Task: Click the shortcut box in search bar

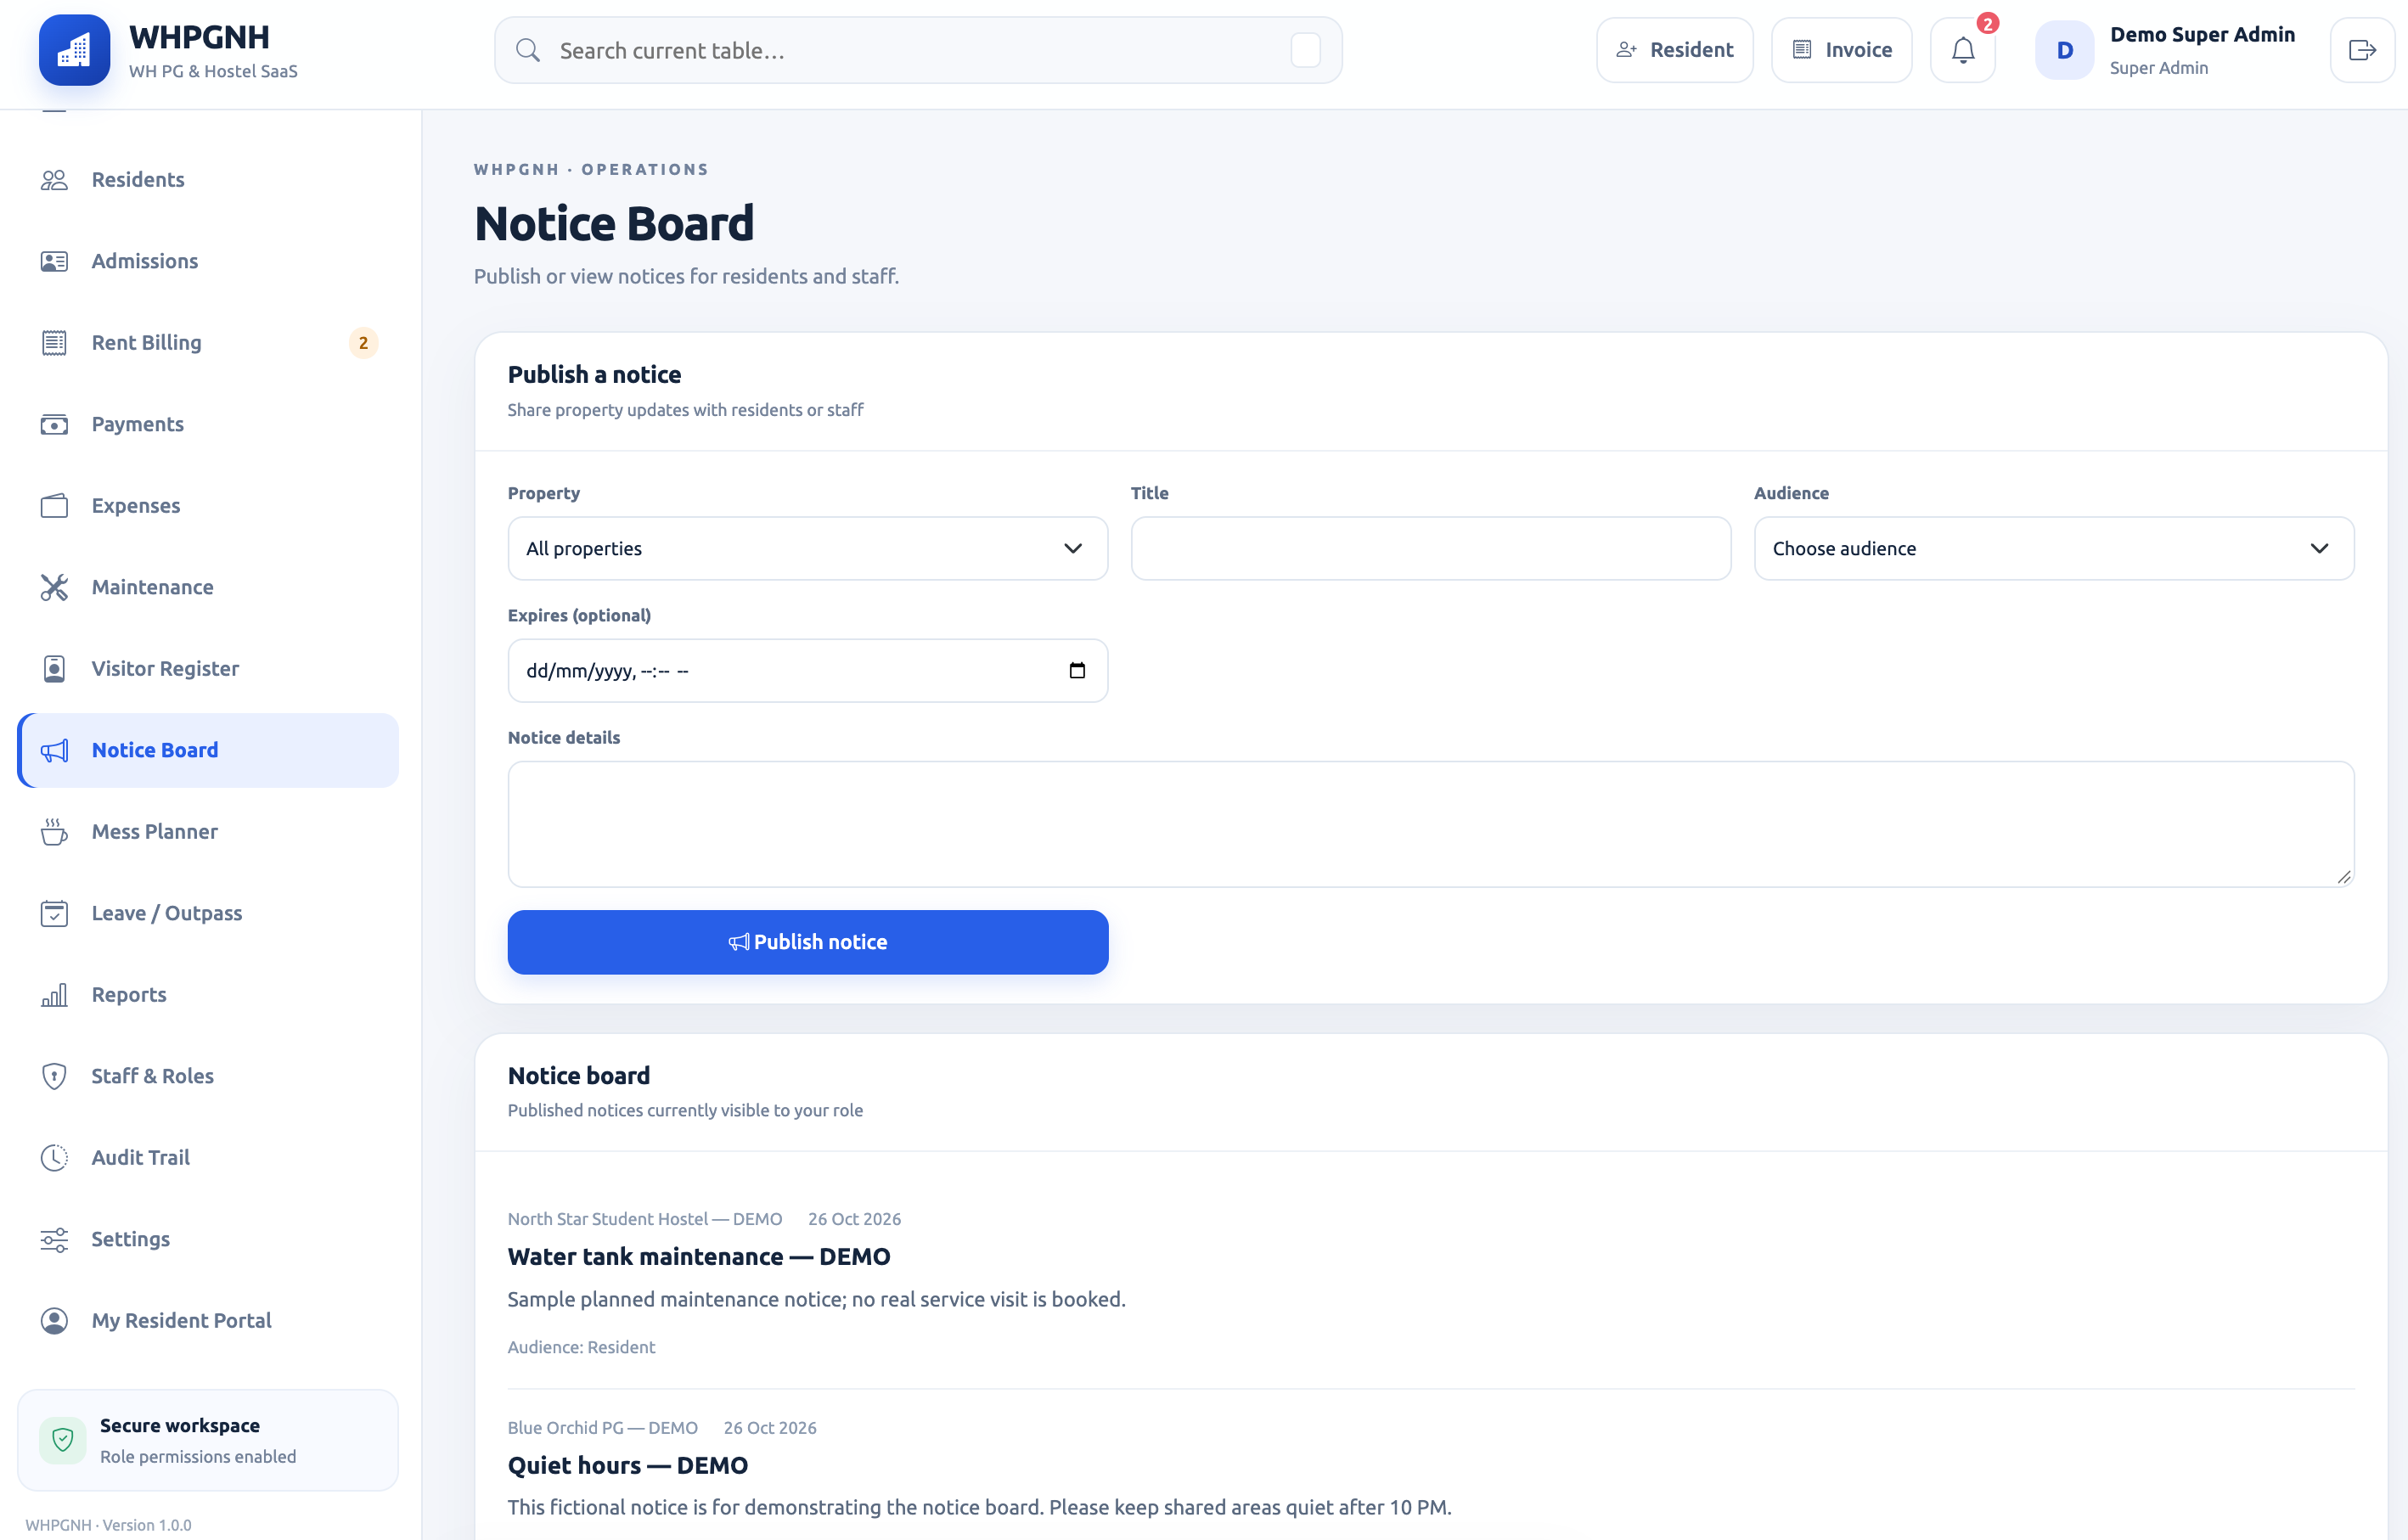Action: [1305, 50]
